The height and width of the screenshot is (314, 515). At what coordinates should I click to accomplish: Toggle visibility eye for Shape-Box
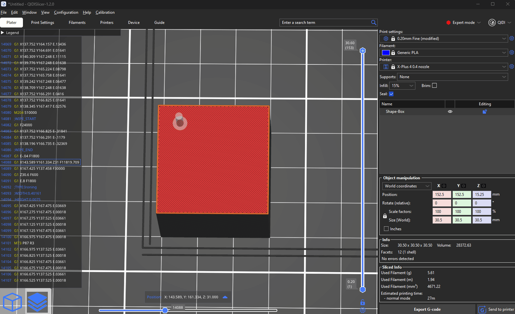point(450,112)
